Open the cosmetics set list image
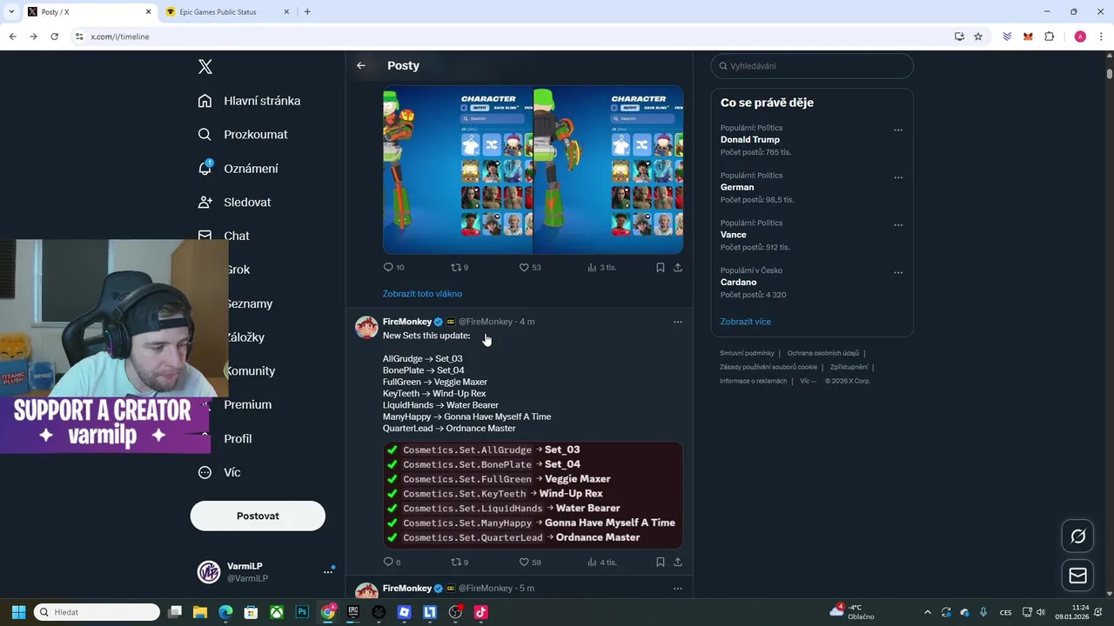The image size is (1114, 626). [533, 494]
